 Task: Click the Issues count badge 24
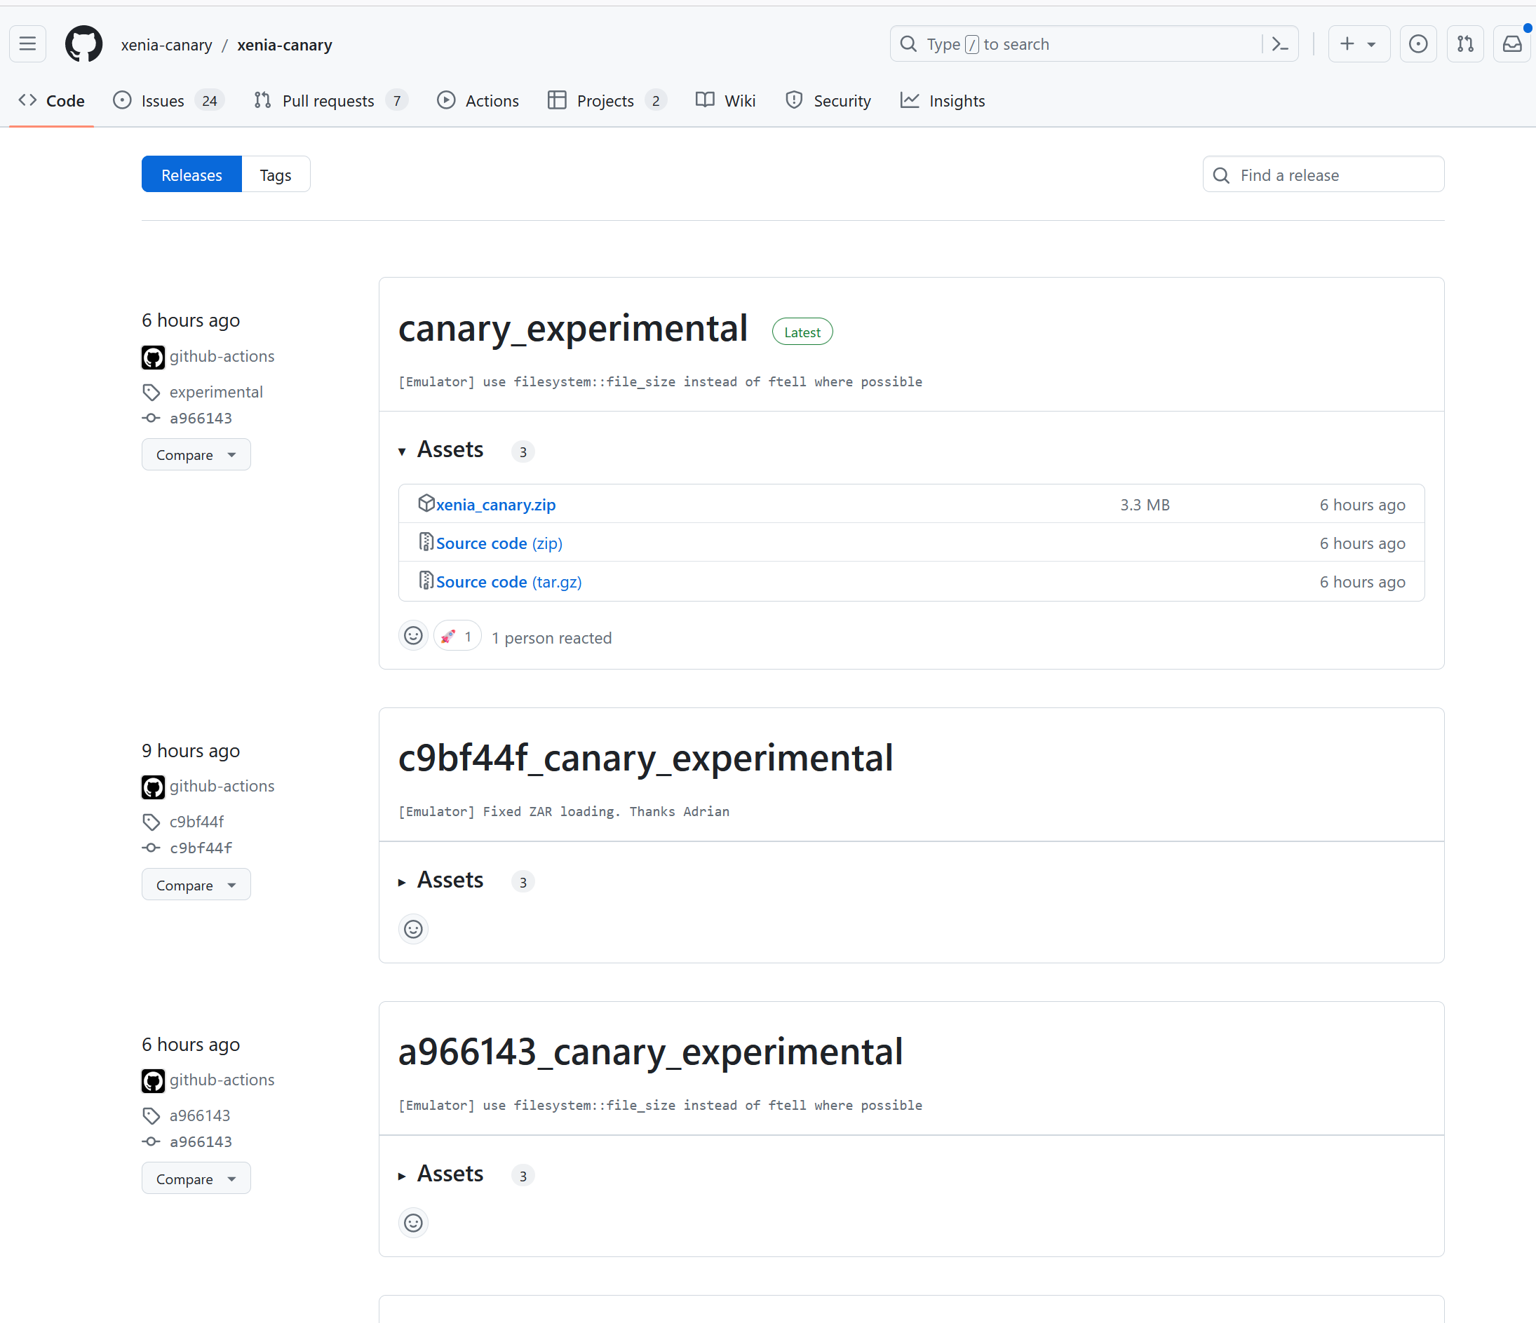[x=210, y=101]
